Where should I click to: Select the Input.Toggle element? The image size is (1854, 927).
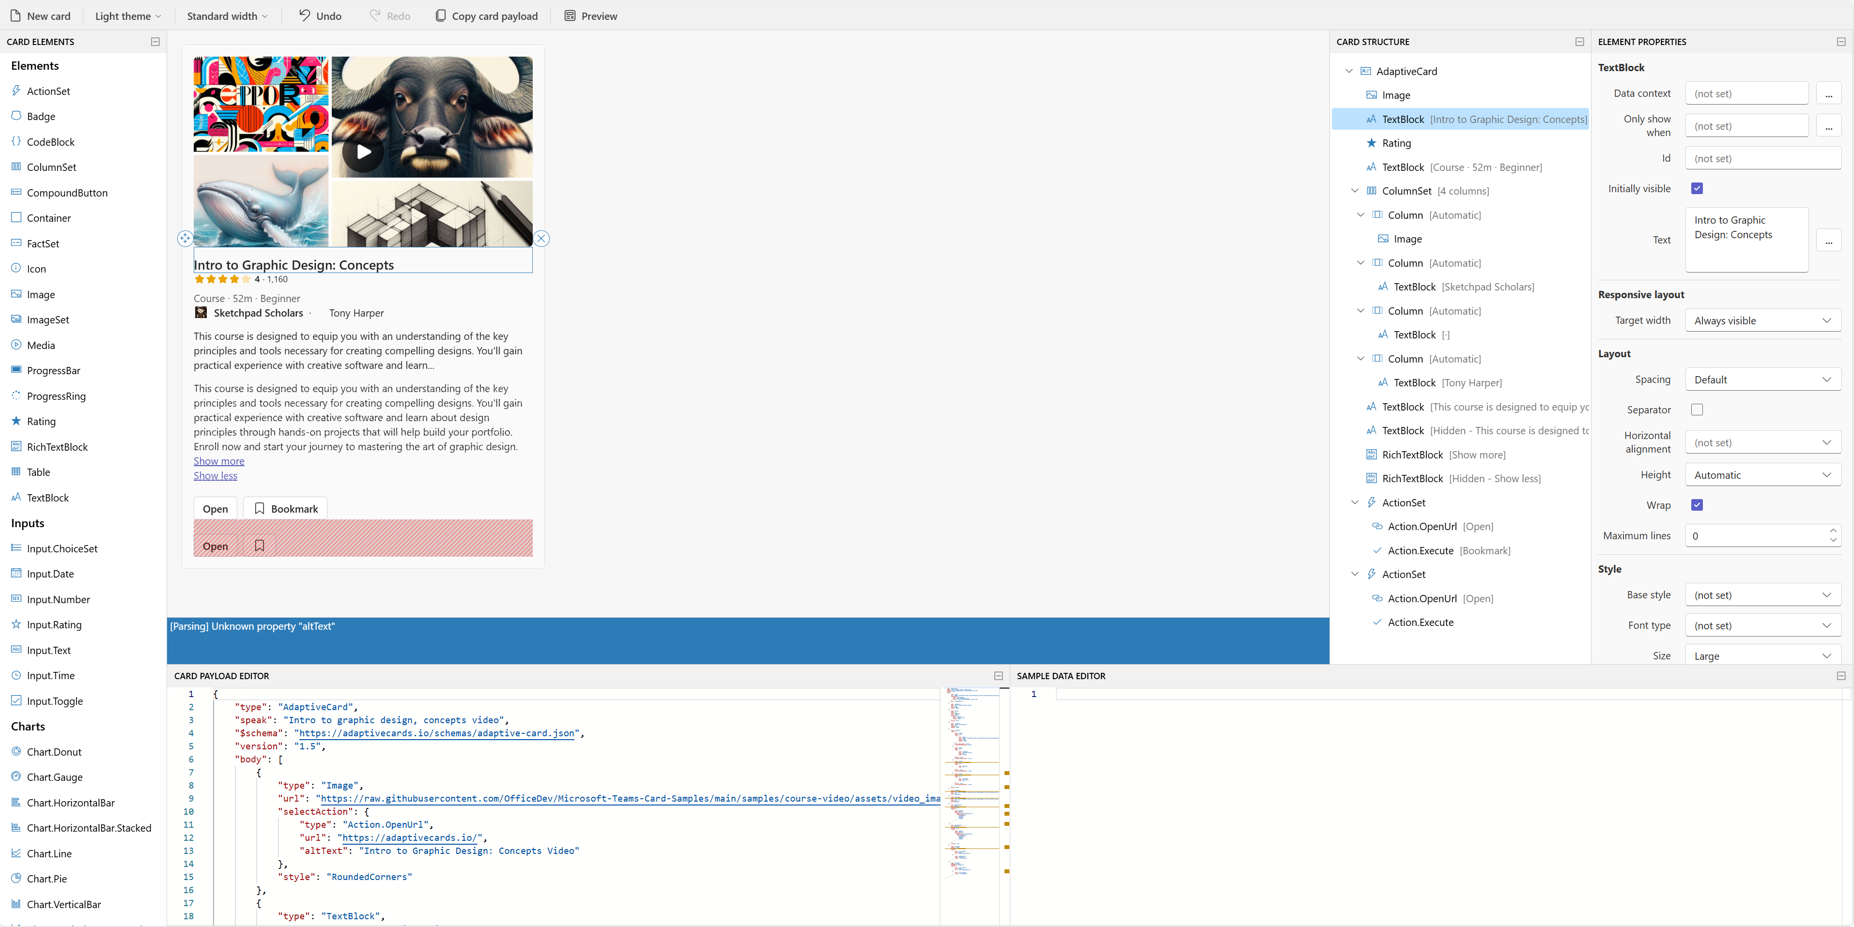[x=55, y=700]
